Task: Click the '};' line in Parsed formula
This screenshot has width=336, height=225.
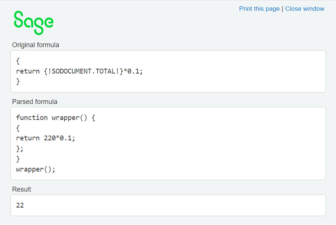Action: (20, 149)
